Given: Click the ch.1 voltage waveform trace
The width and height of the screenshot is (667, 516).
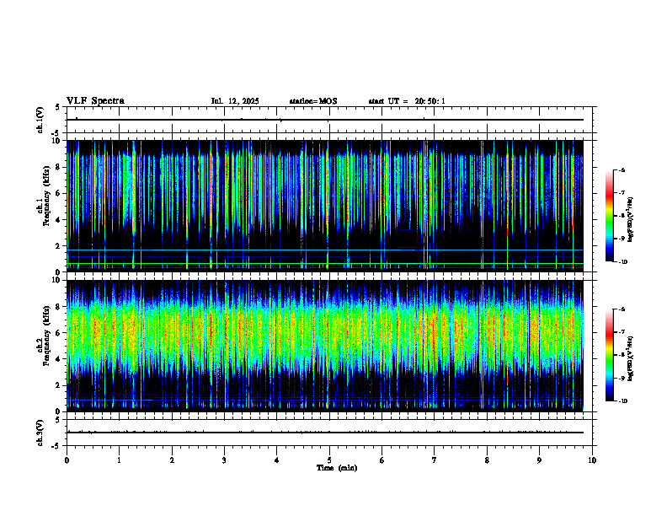Looking at the screenshot, I should (325, 120).
